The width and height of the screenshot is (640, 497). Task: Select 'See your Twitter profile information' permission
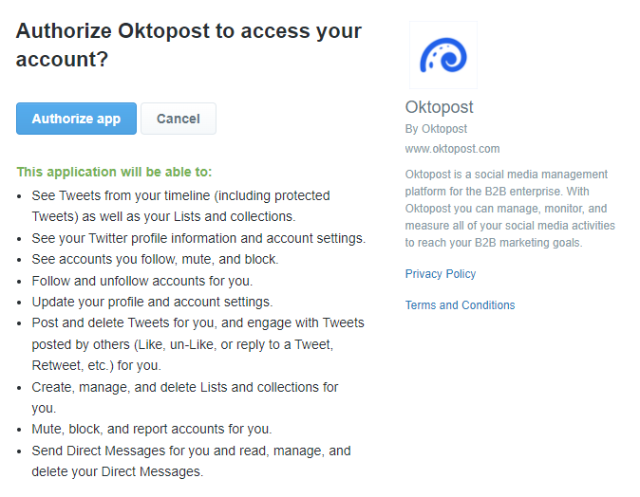(198, 238)
